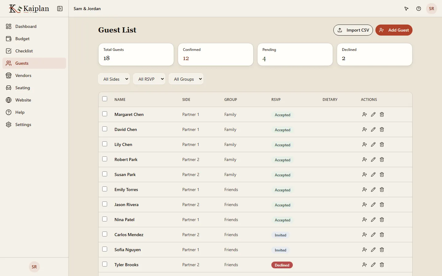The image size is (442, 276).
Task: Edit Sofia Nguyen's guest entry
Action: click(373, 250)
